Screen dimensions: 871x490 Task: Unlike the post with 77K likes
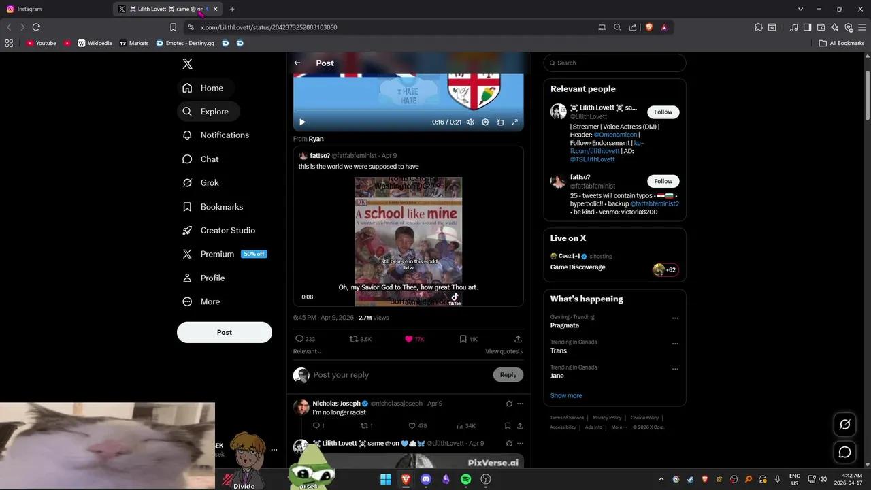pos(409,339)
